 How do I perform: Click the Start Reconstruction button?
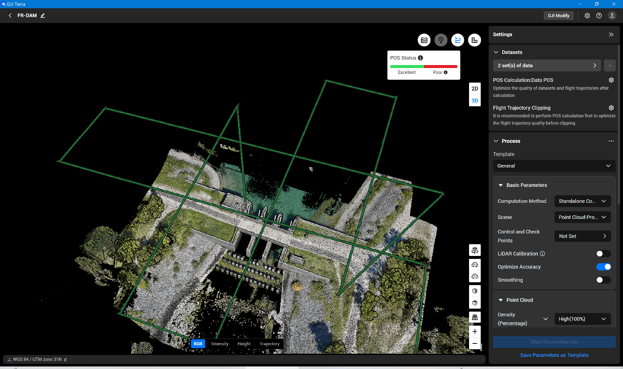(554, 341)
